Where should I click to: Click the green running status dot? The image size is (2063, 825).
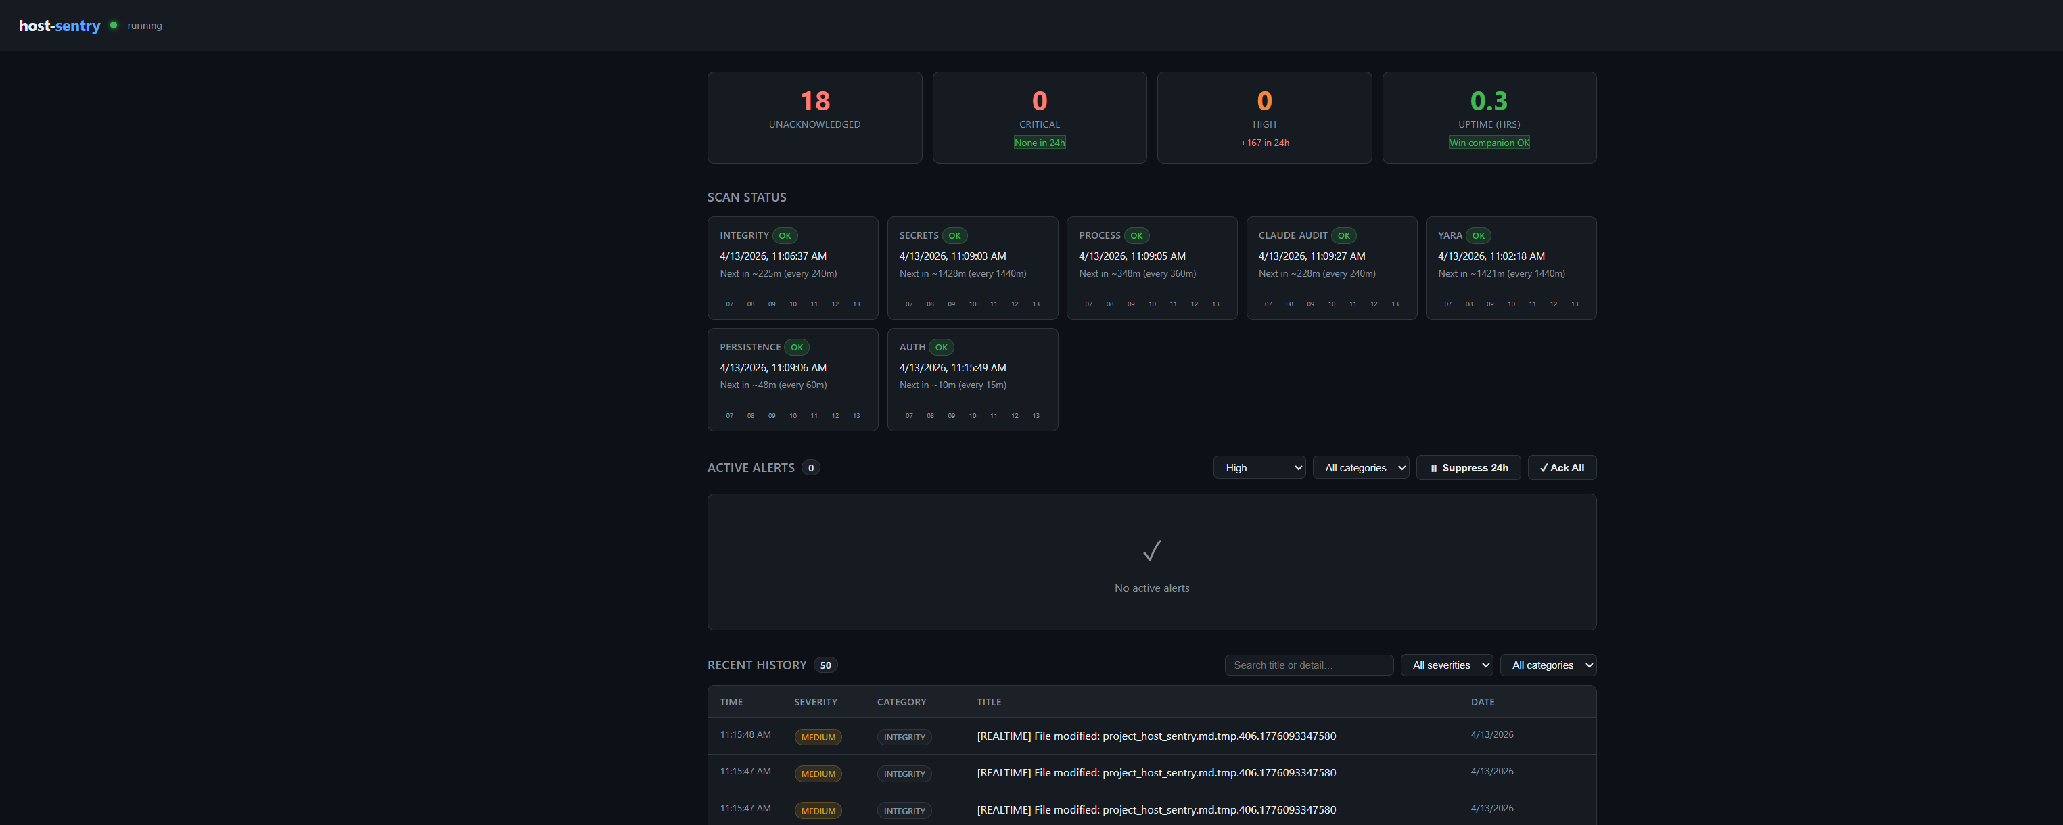(113, 25)
